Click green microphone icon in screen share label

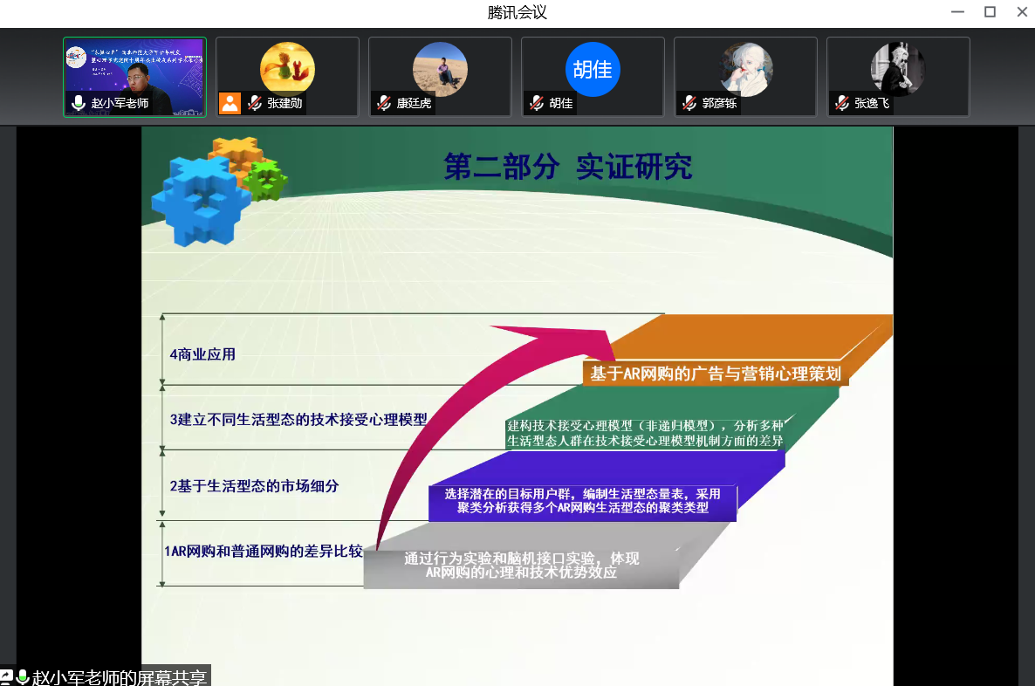point(23,677)
